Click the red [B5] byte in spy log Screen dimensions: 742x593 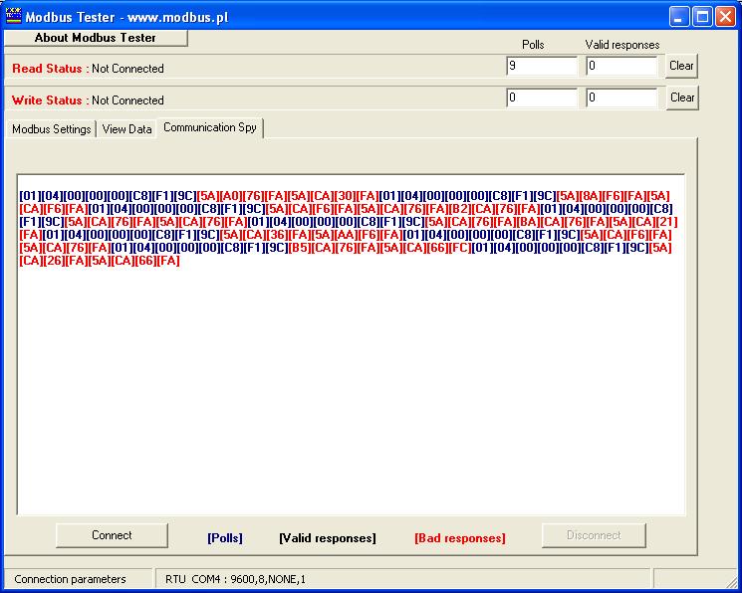pos(300,248)
